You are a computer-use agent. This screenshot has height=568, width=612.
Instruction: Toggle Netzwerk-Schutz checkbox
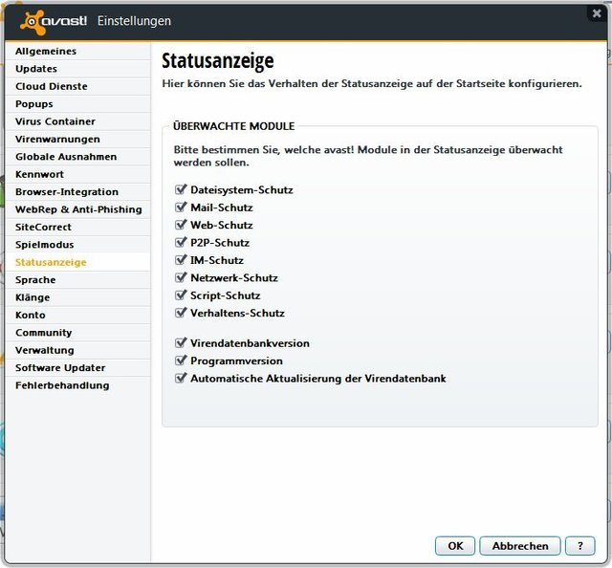181,277
